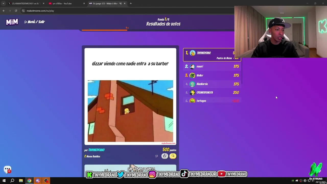Click CREMASDEMOZA's avatar icon
The width and height of the screenshot is (327, 184).
coord(192,93)
